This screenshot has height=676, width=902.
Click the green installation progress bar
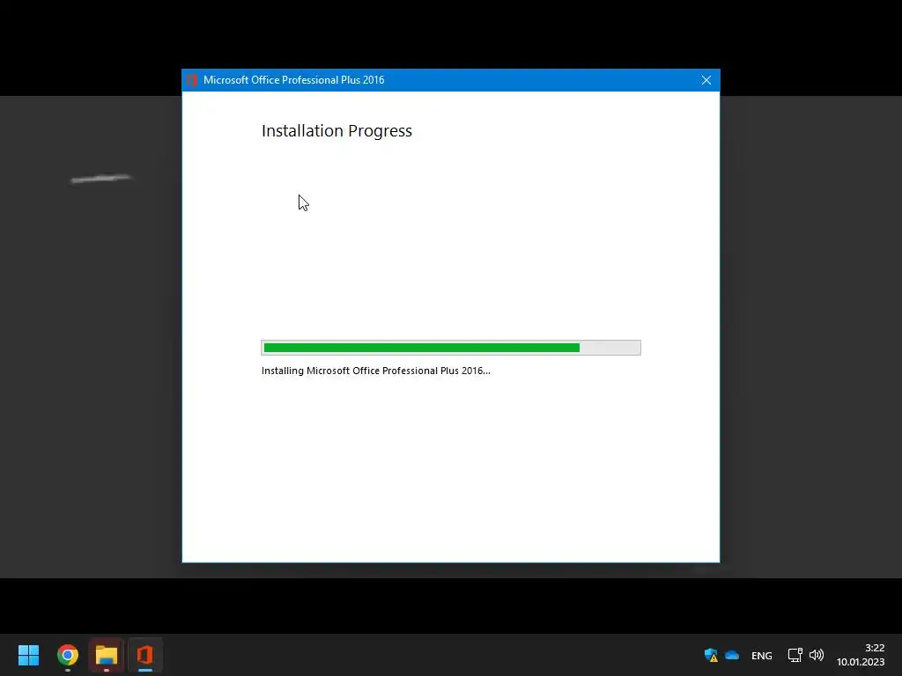click(451, 348)
